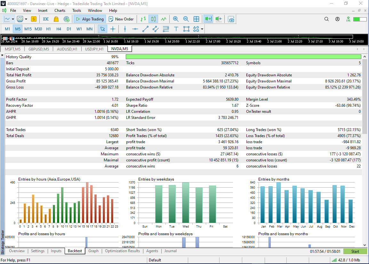The image size is (369, 264).
Task: Open the Market shopping bag icon
Action: [56, 19]
